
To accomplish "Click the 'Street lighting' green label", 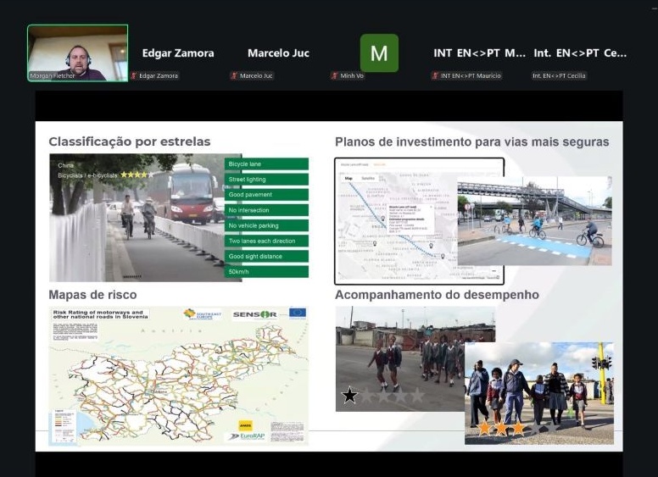I will pos(266,180).
